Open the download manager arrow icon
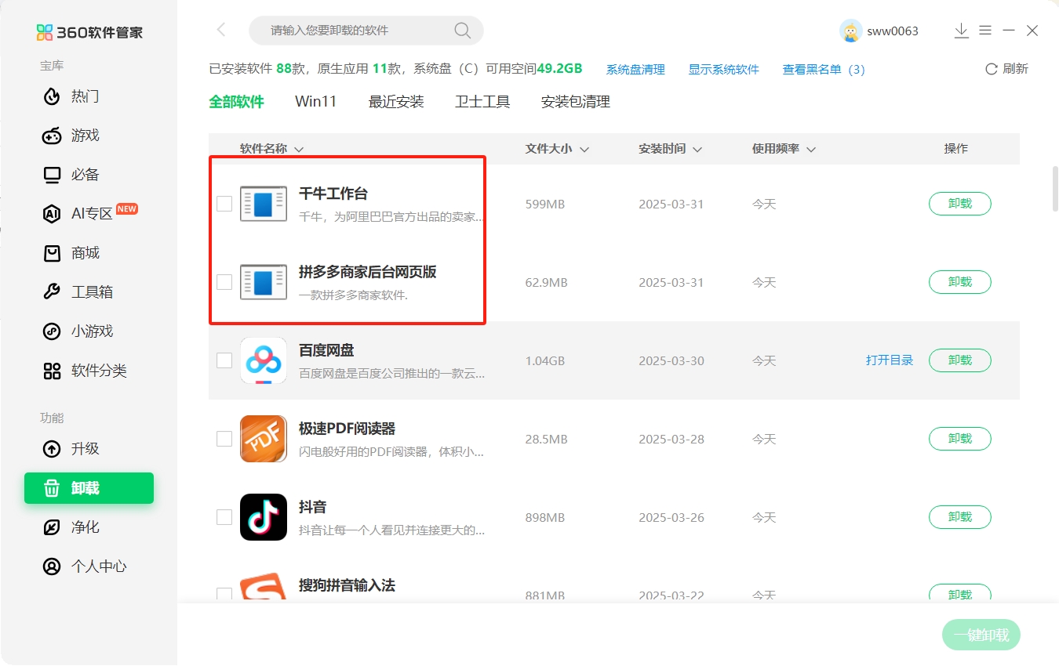 point(961,31)
